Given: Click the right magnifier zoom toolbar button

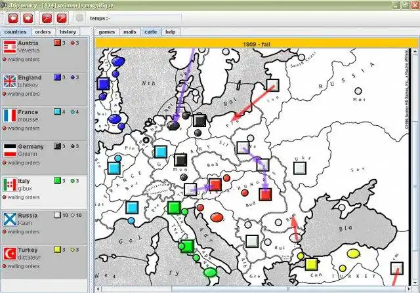Looking at the screenshot, I should pos(62,18).
